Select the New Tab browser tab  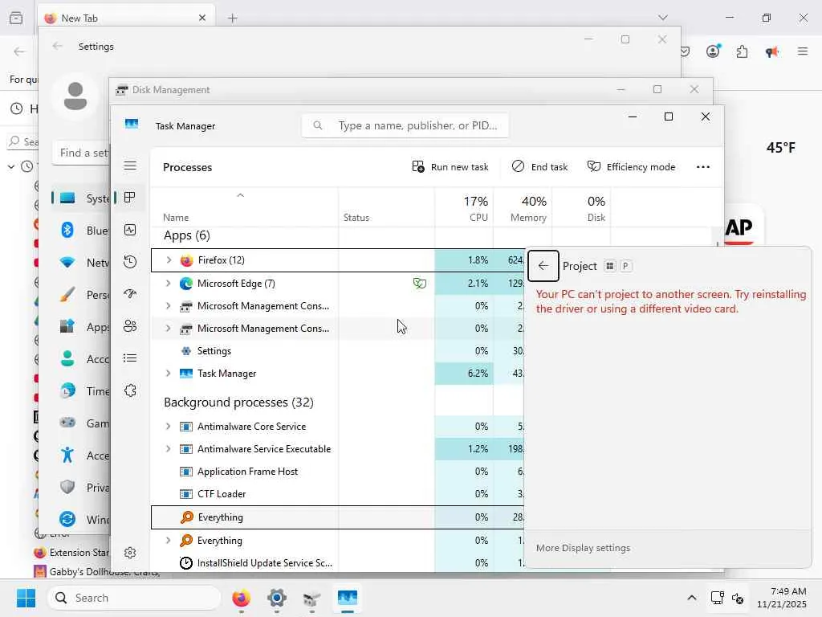coord(126,18)
